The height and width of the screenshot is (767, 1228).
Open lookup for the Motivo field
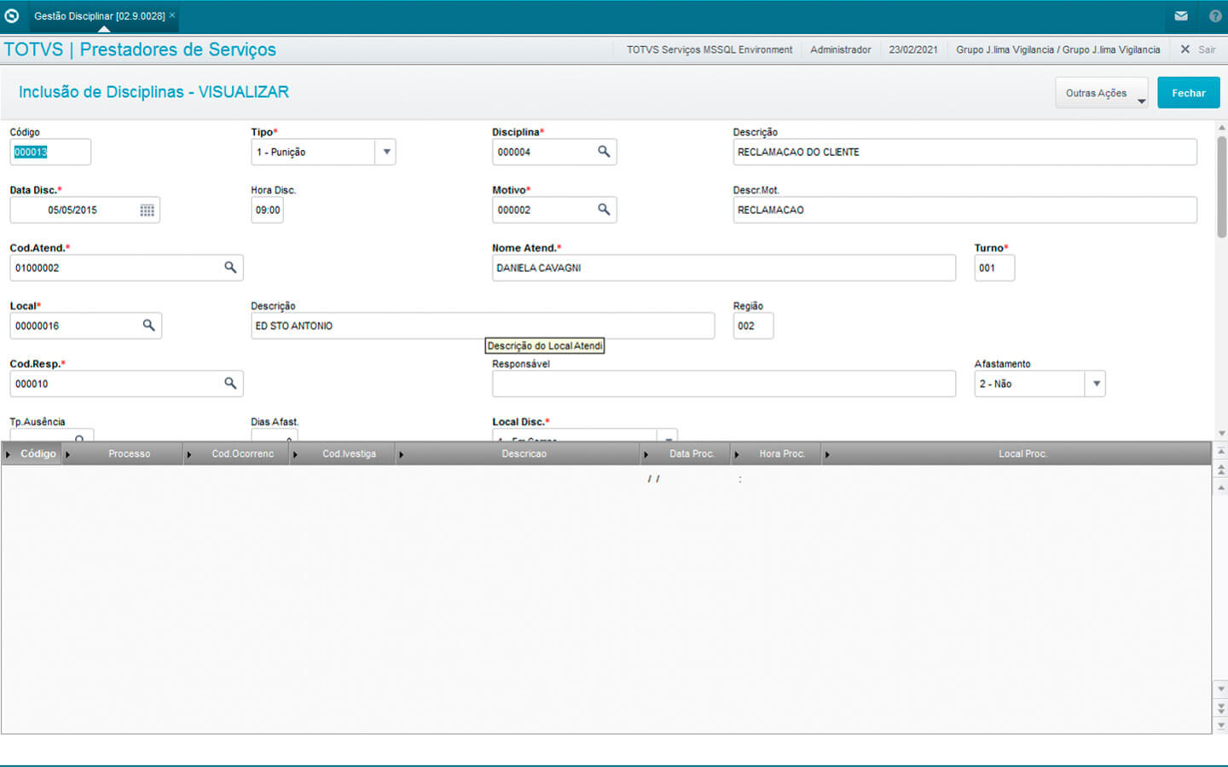[603, 210]
